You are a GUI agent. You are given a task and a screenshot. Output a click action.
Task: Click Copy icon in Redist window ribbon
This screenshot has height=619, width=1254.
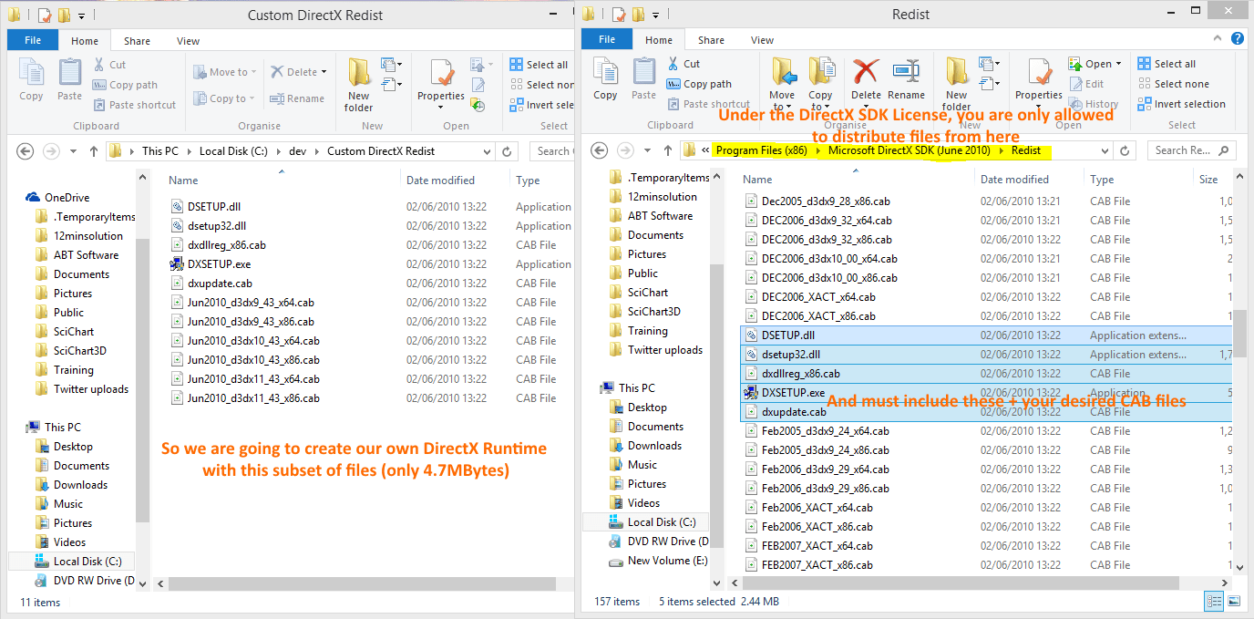pyautogui.click(x=605, y=79)
